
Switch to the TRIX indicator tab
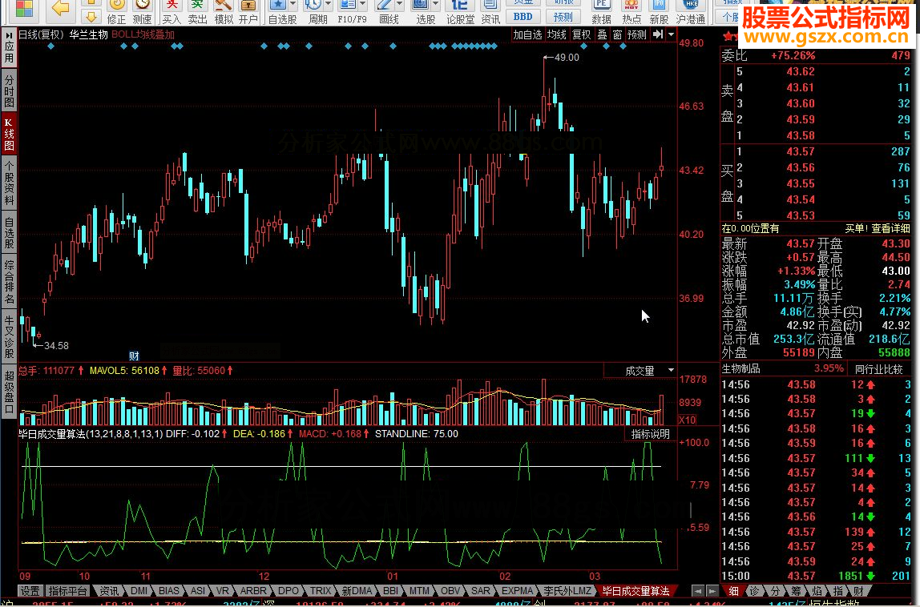[x=321, y=590]
